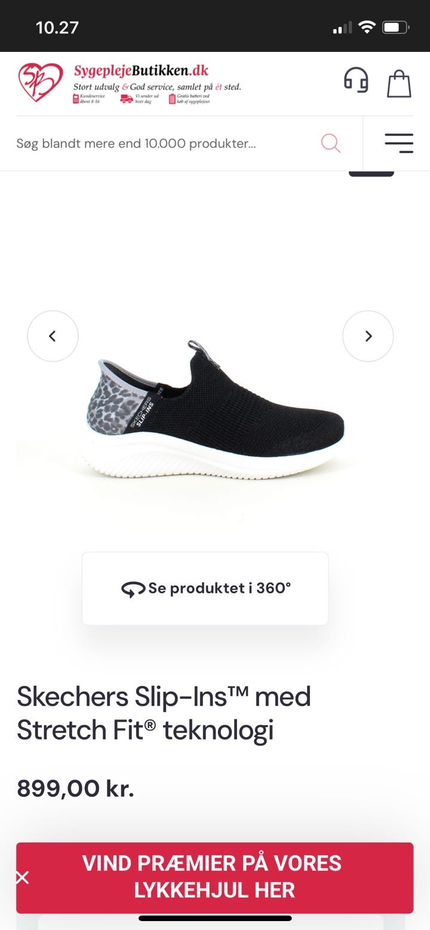Tap the cellular signal bars
Screen dimensions: 430x930
[342, 28]
